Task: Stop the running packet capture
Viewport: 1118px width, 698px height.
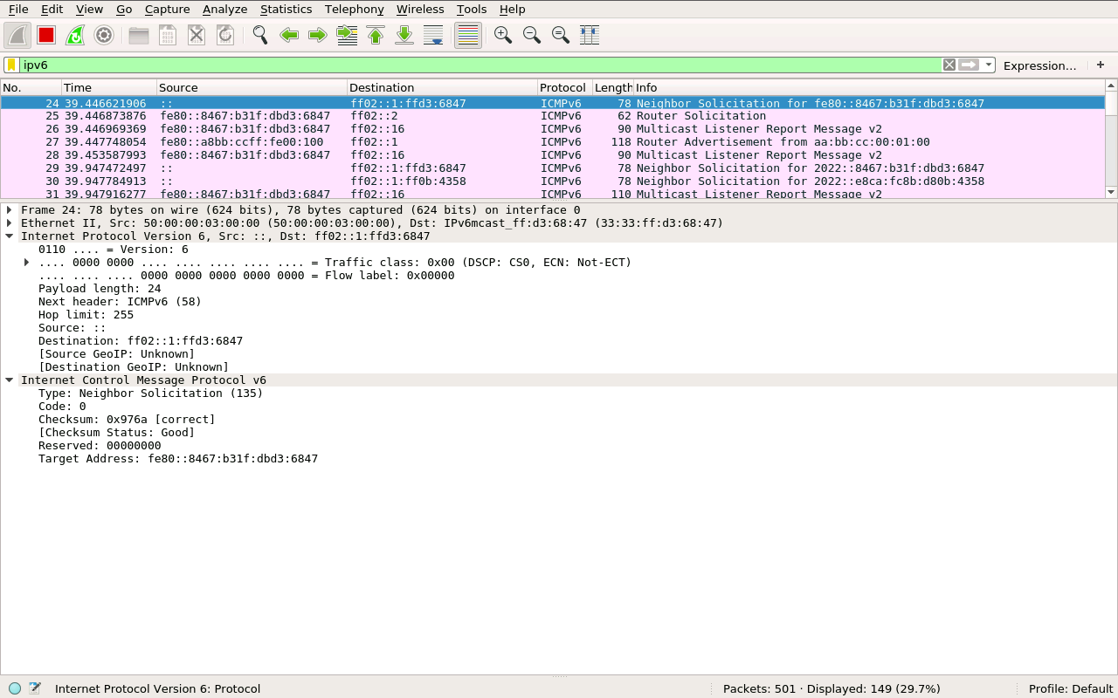Action: [46, 35]
